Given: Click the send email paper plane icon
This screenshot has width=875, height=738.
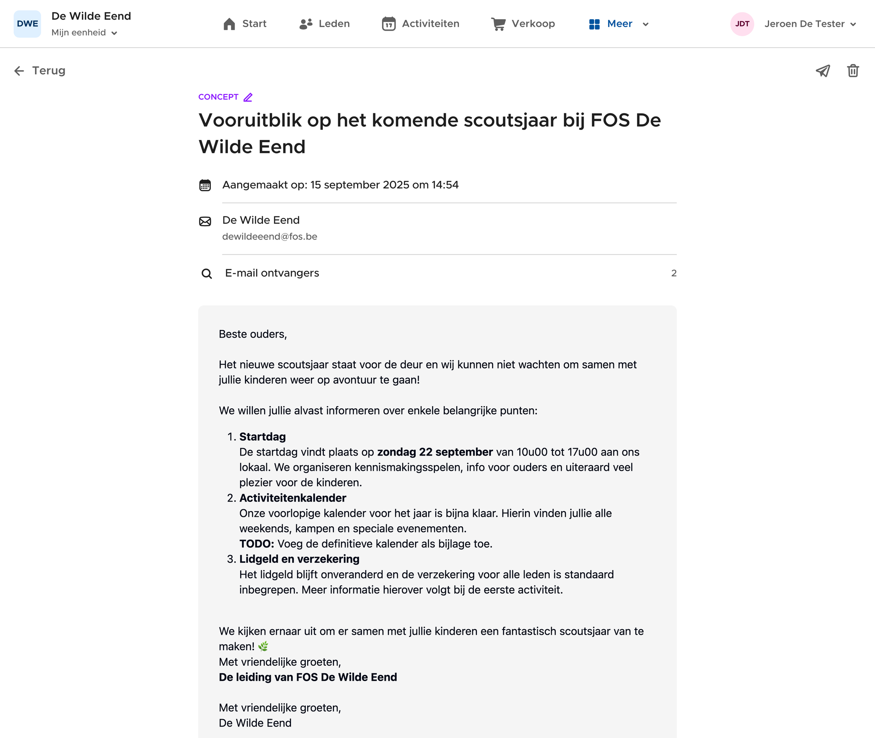Looking at the screenshot, I should tap(822, 71).
